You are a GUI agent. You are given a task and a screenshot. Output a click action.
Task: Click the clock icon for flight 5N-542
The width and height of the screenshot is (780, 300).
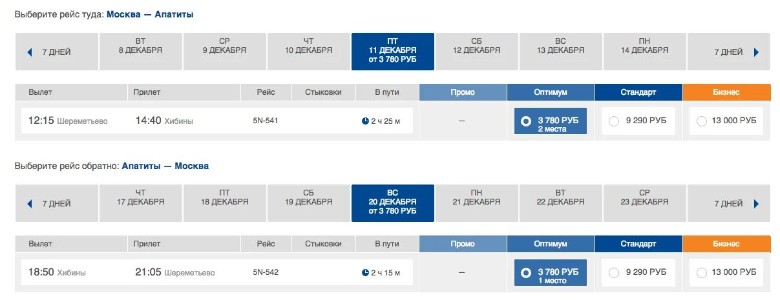coord(365,272)
